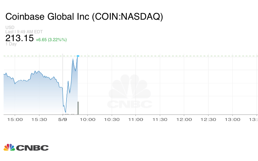Click the blue current-price dot marker

coord(78,56)
